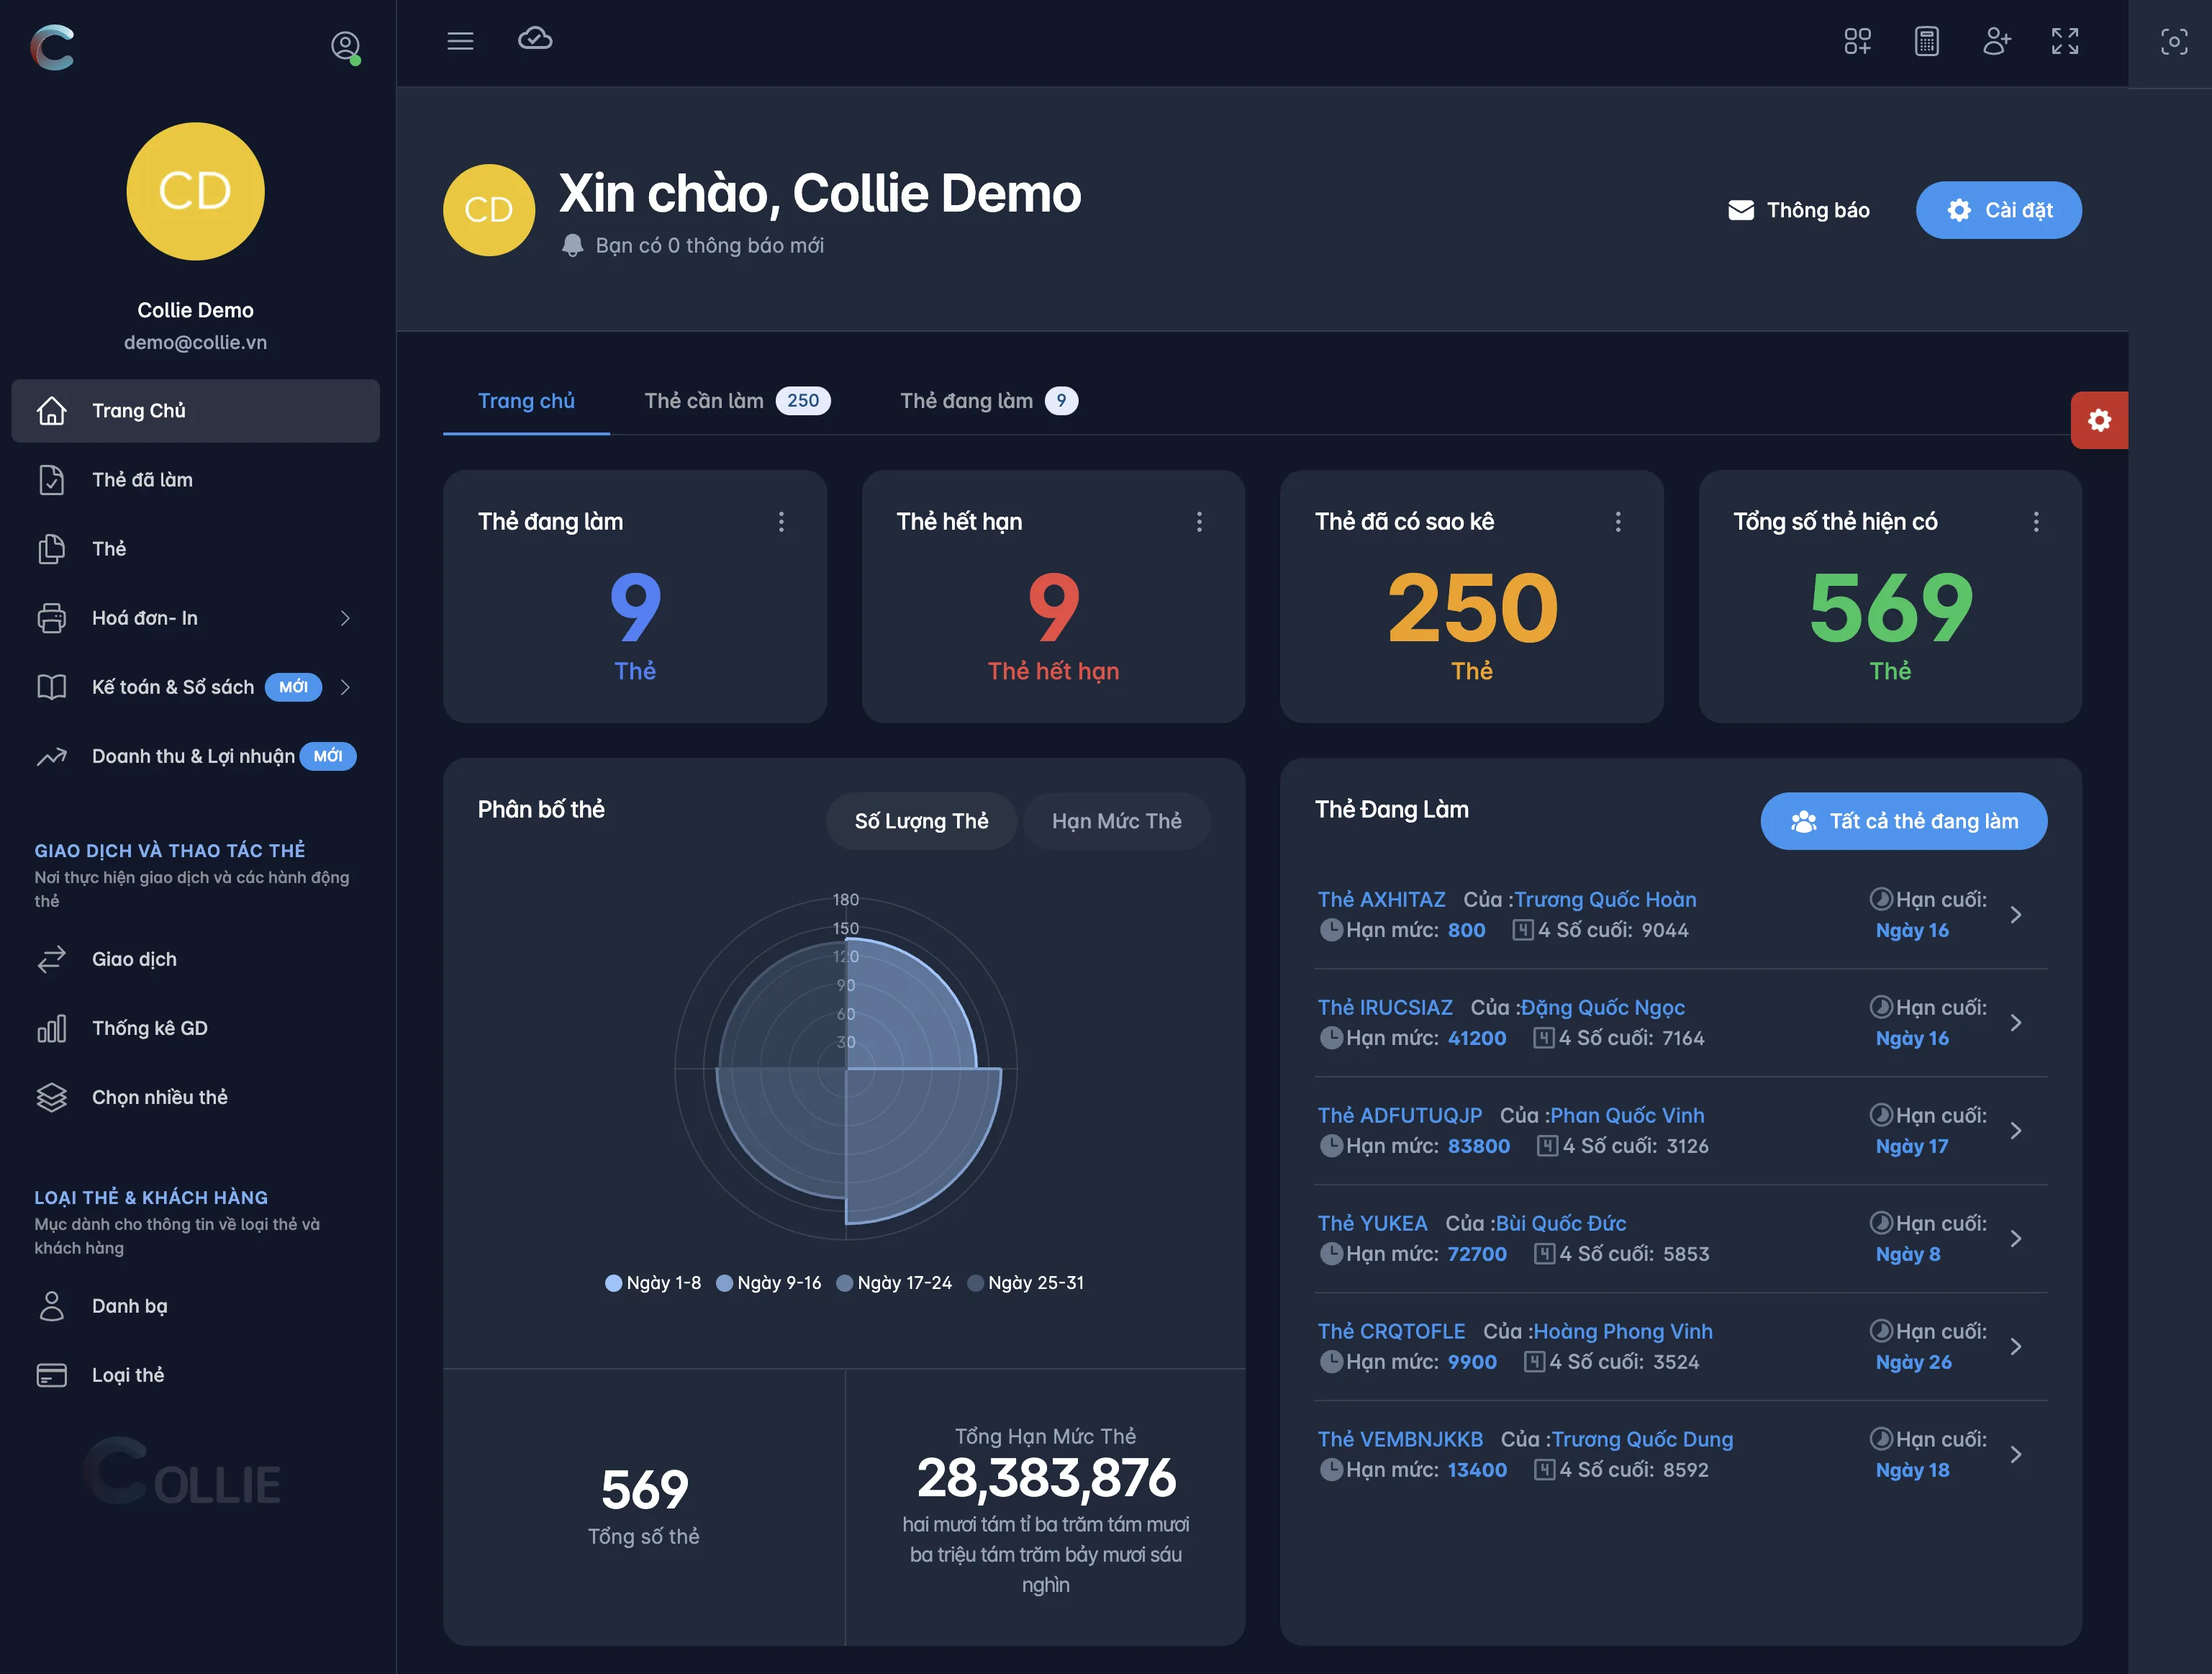
Task: Open Thẻ AXHITAZ card entry
Action: point(1381,900)
